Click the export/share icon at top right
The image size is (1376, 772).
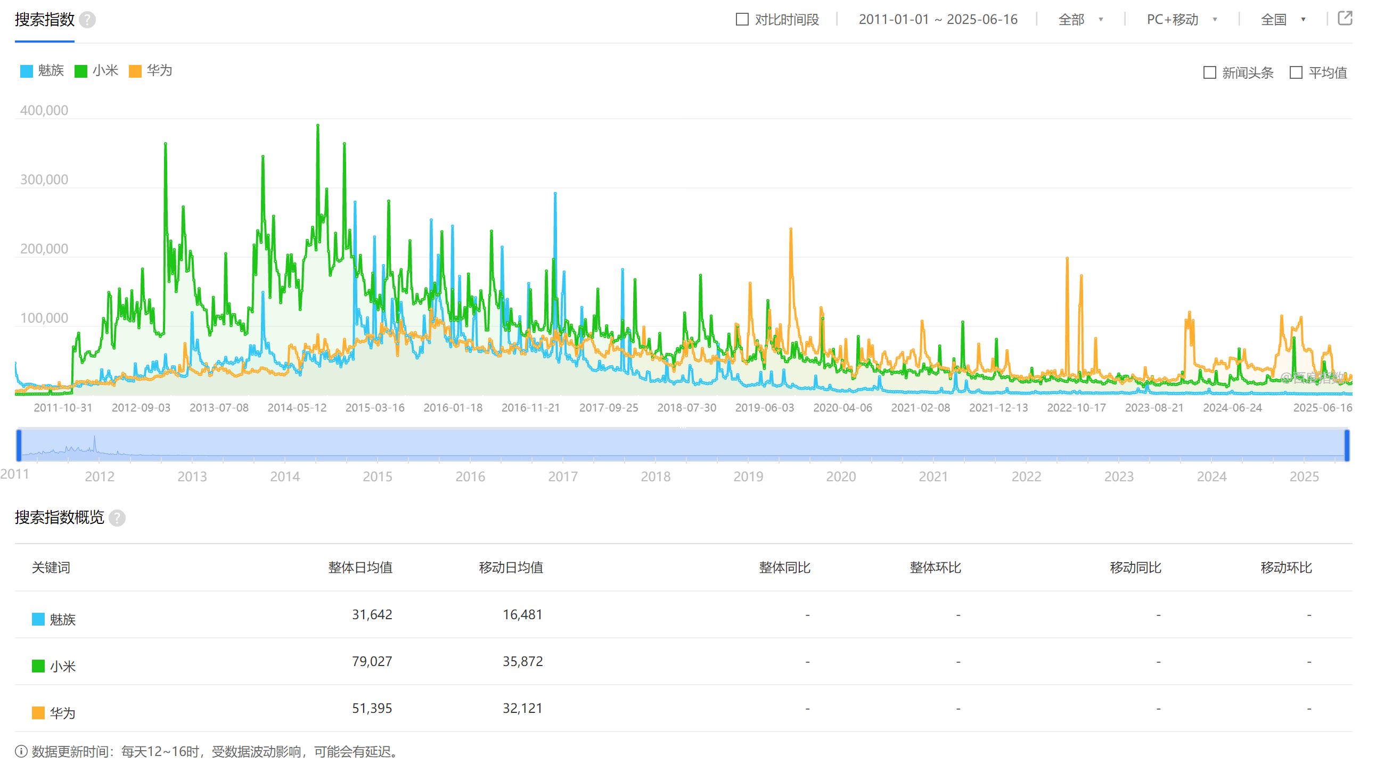pos(1345,19)
